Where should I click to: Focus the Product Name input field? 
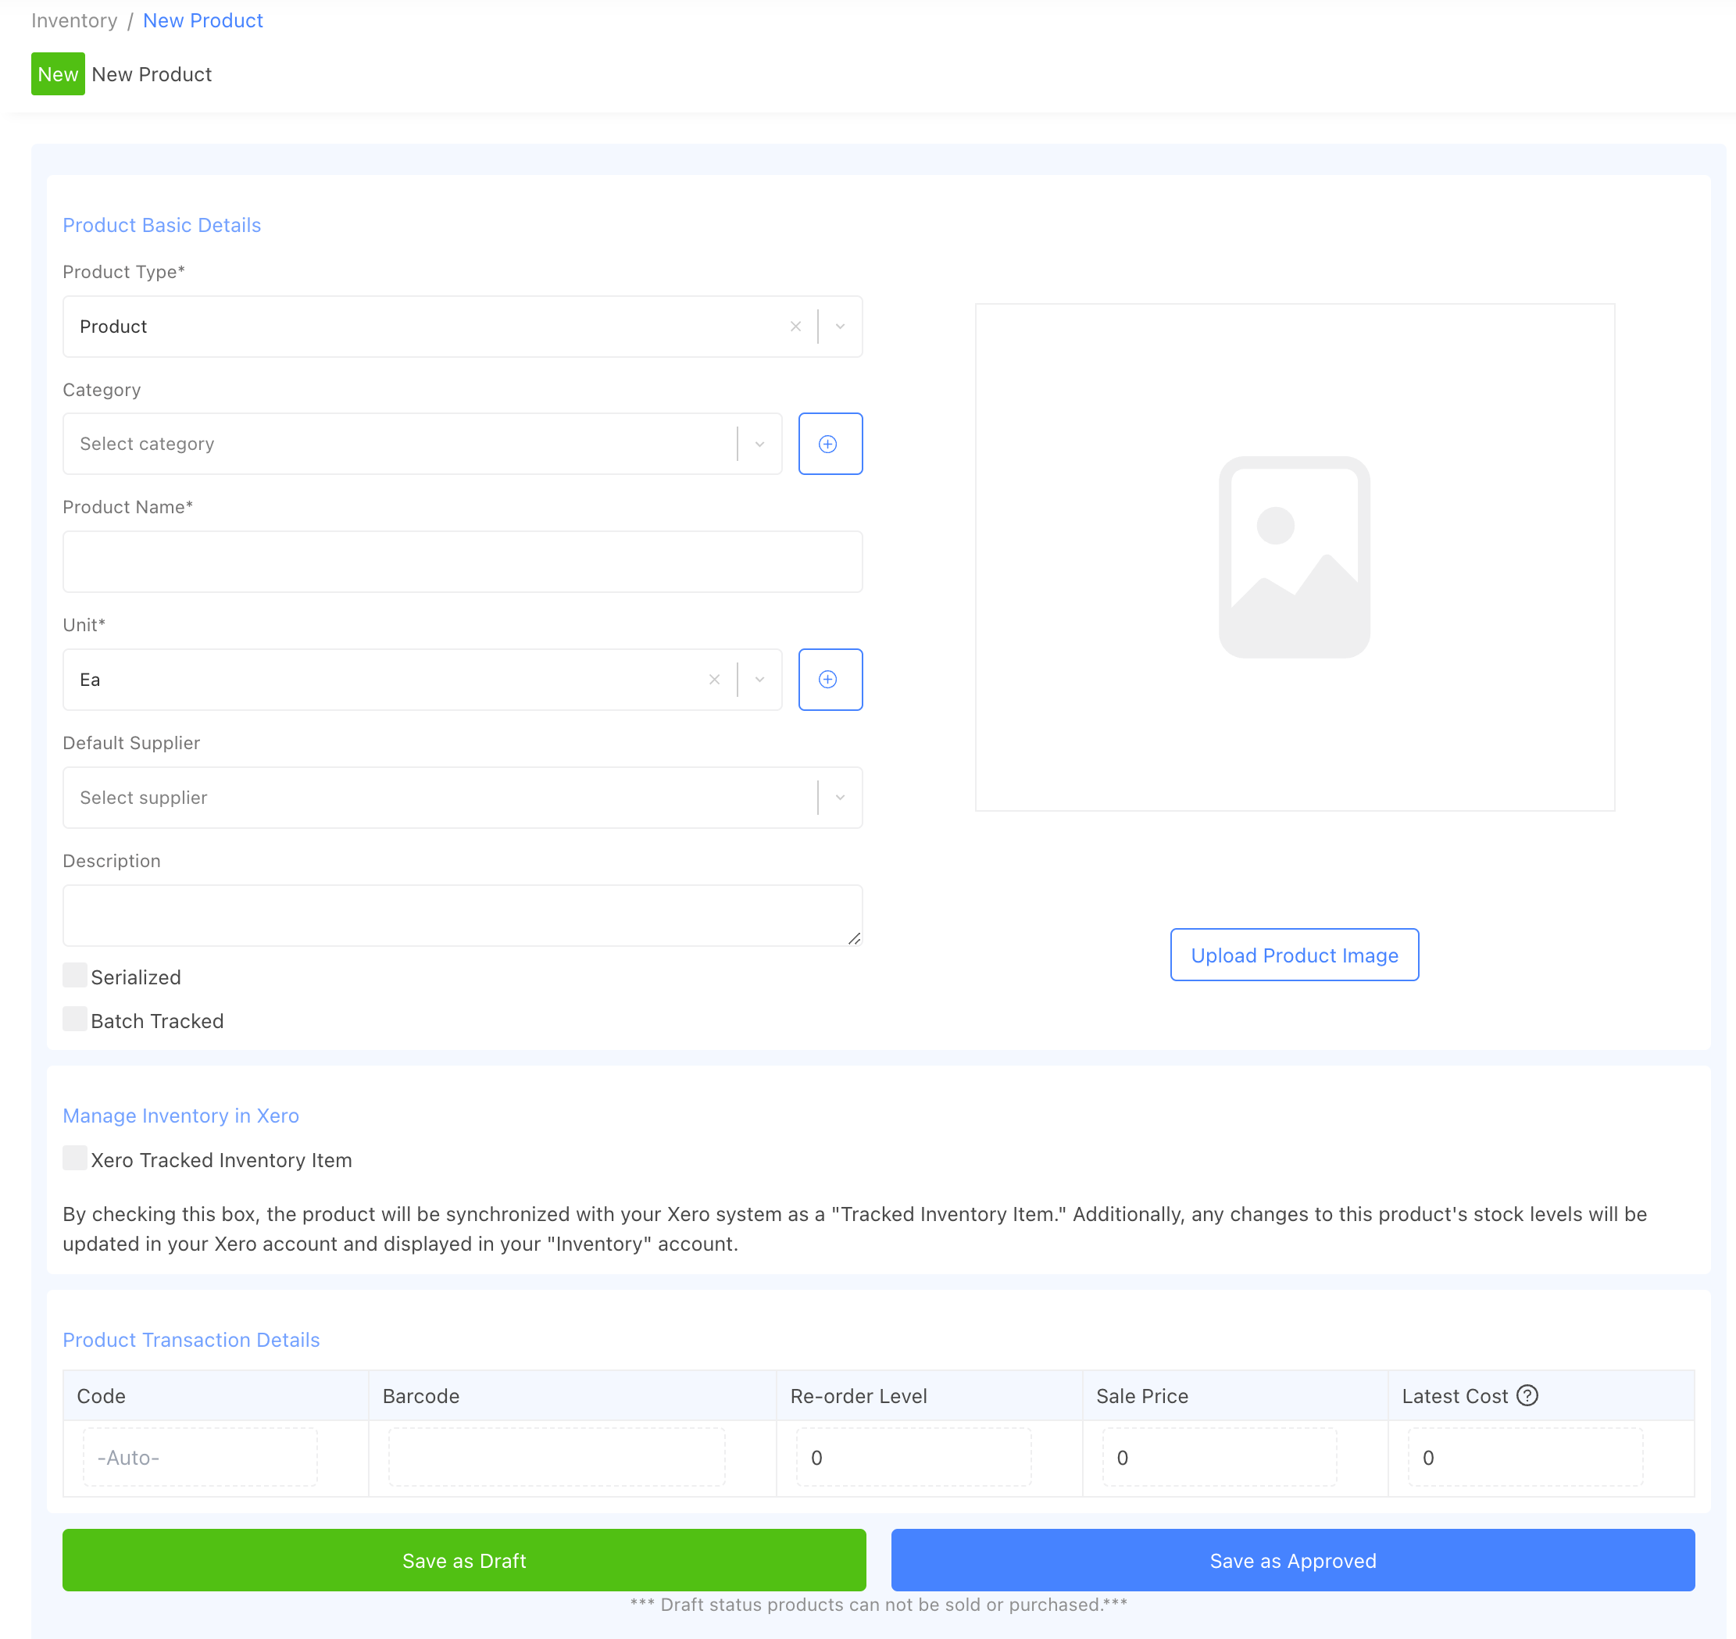[x=463, y=562]
